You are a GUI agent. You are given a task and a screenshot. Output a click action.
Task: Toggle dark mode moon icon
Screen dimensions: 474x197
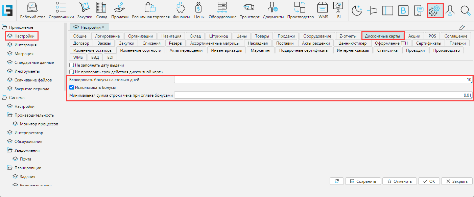357,11
